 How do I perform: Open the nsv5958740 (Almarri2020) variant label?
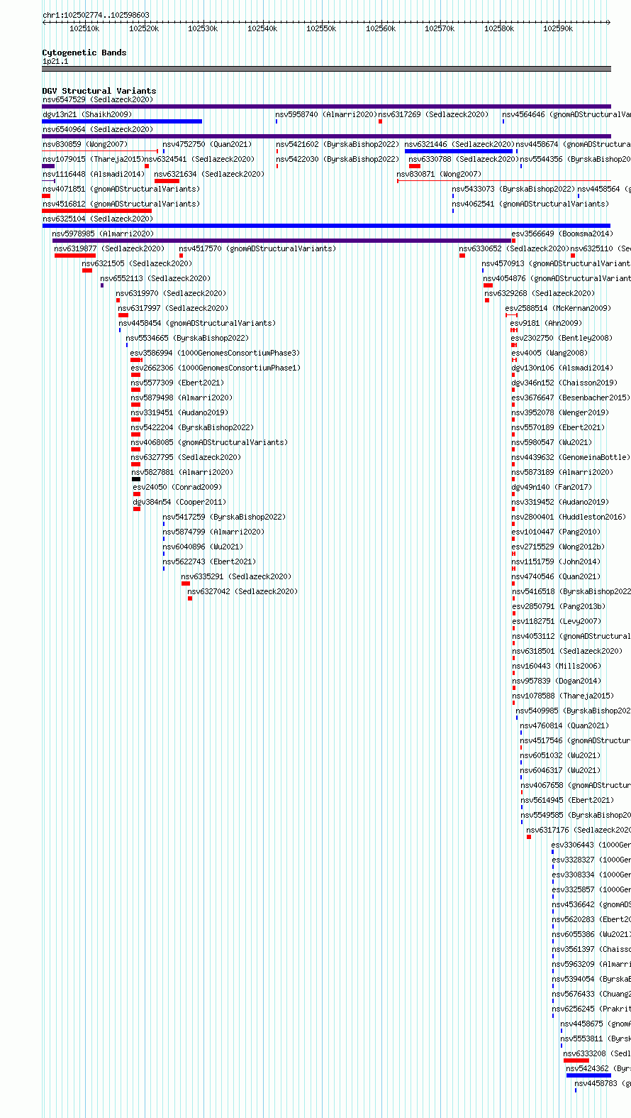(326, 114)
